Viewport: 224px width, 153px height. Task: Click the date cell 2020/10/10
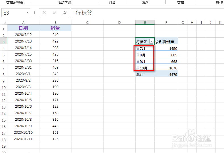23,132
